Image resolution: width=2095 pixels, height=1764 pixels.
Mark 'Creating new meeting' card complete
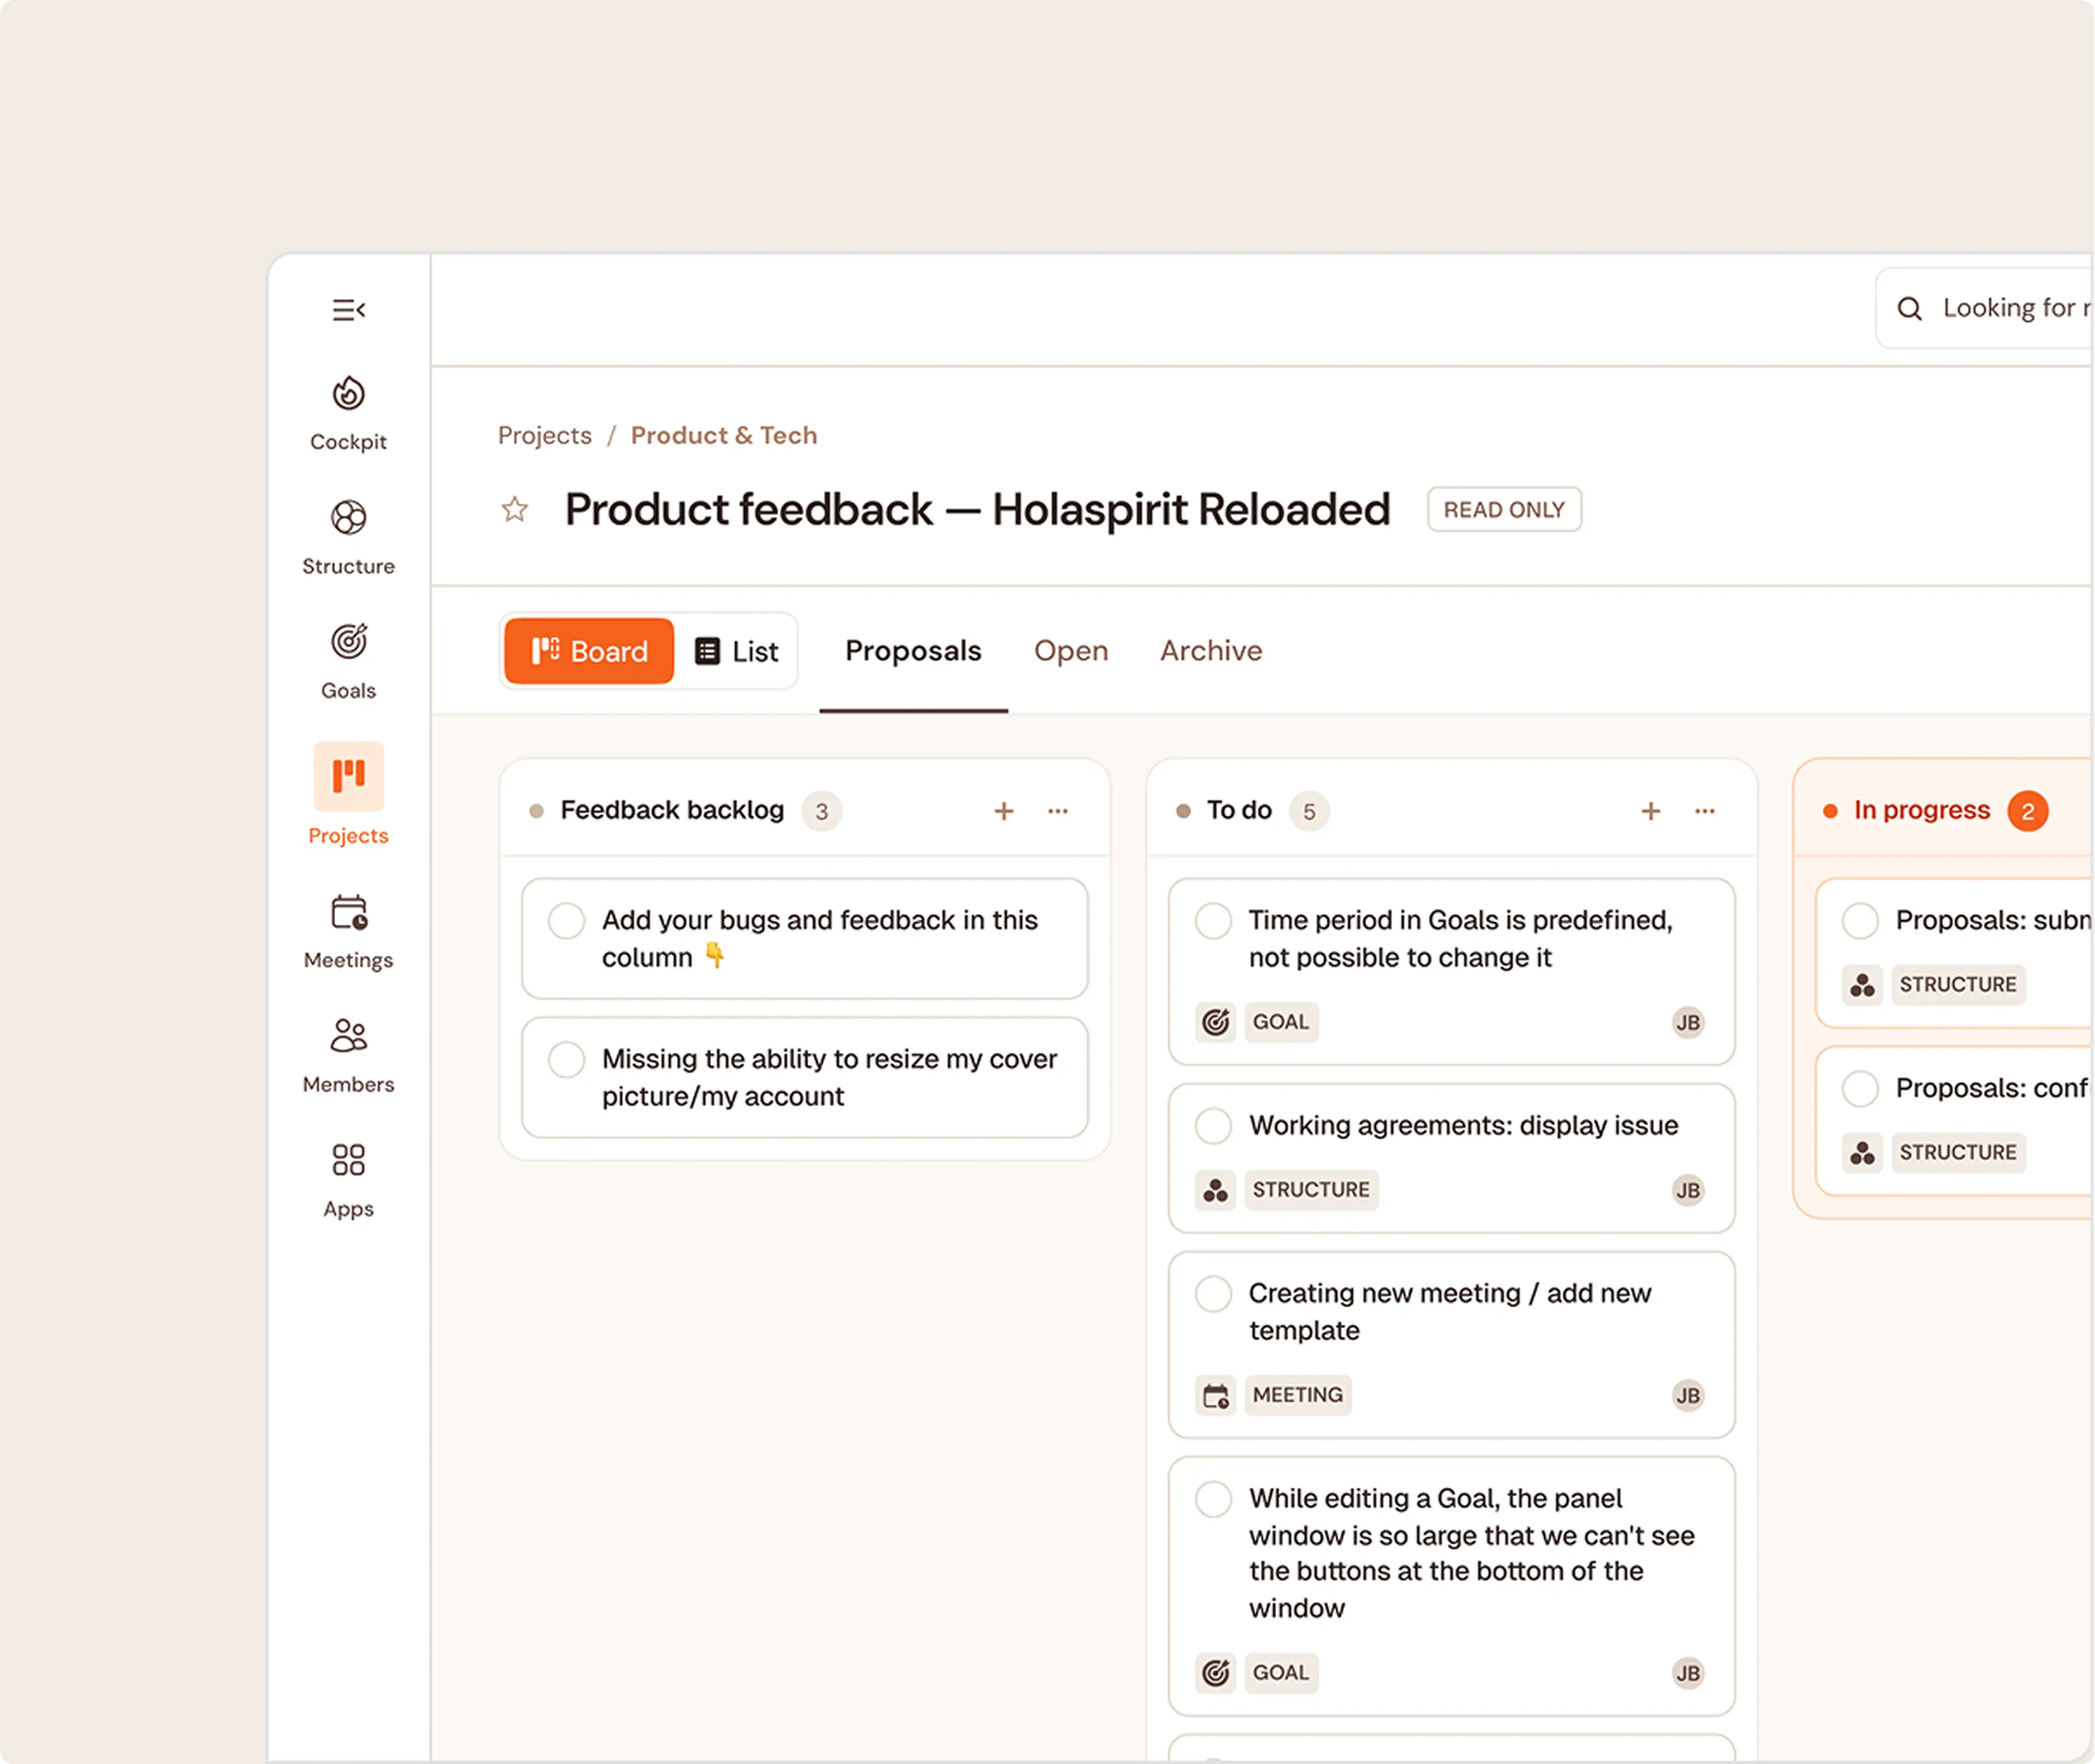(1213, 1294)
